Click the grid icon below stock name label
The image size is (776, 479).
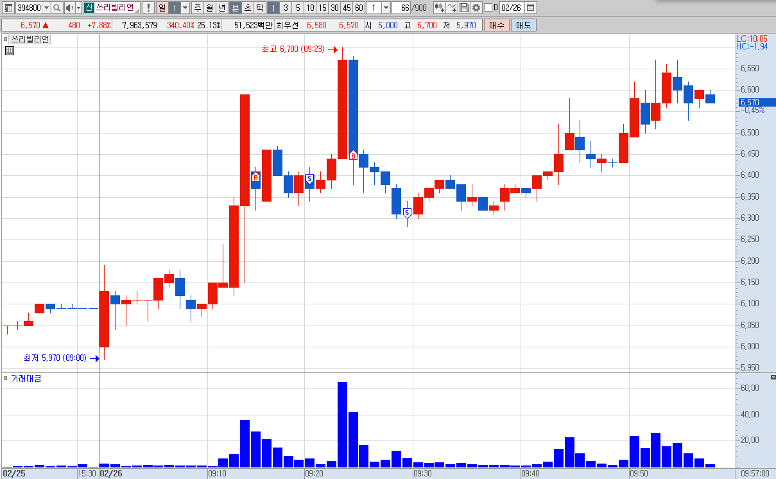[x=9, y=51]
